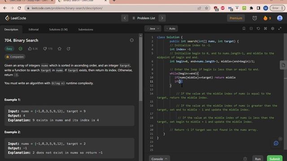Open the Auto dropdown in editor
This screenshot has height=161, width=287.
171,29
